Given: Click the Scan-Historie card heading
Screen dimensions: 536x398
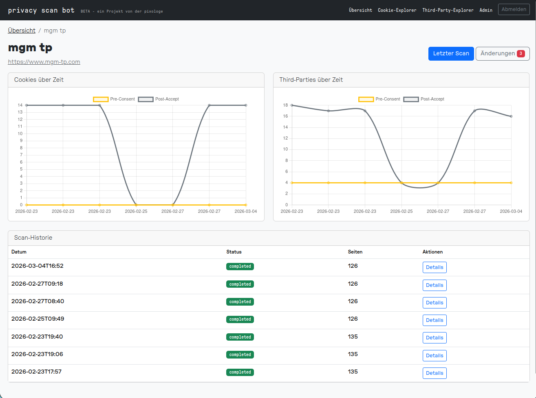Looking at the screenshot, I should [33, 238].
